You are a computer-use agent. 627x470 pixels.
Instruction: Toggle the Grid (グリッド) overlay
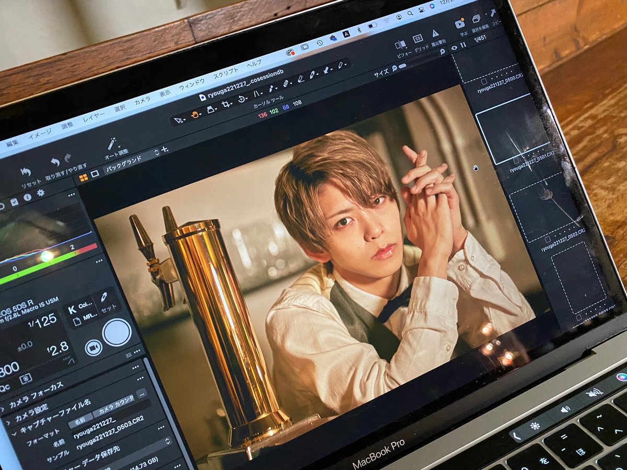[418, 39]
